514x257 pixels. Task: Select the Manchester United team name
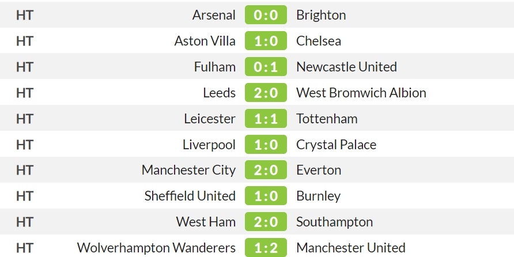(x=351, y=248)
